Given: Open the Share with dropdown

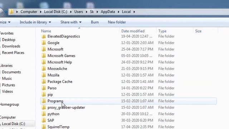Looking at the screenshot, I should click(71, 22).
